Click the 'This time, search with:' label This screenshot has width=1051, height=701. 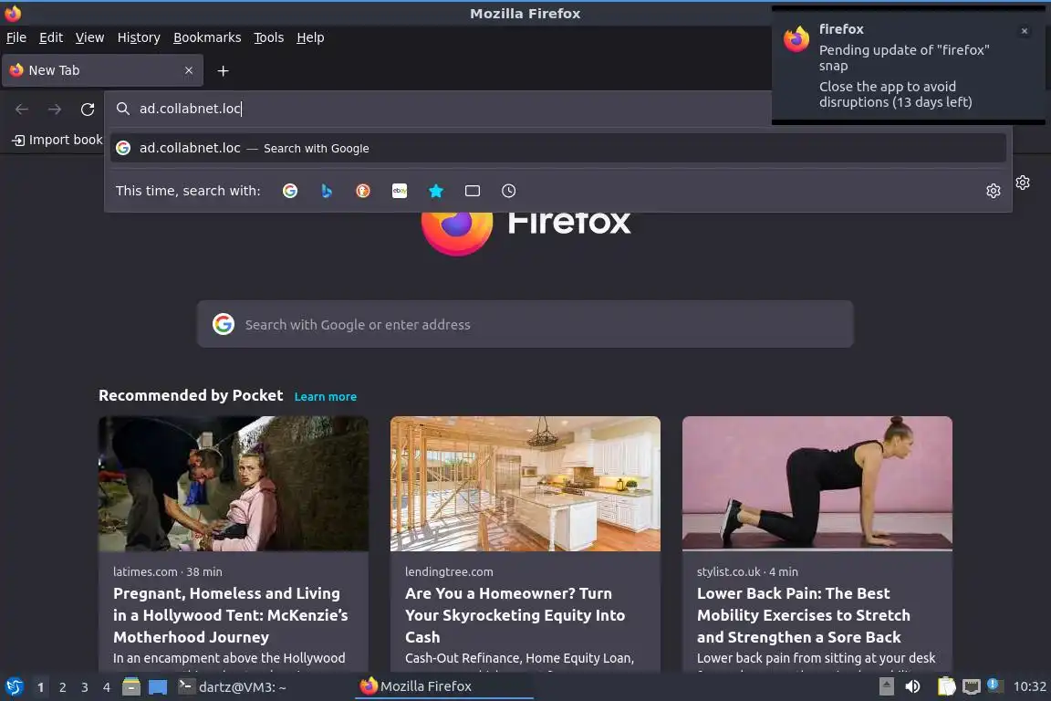coord(188,191)
